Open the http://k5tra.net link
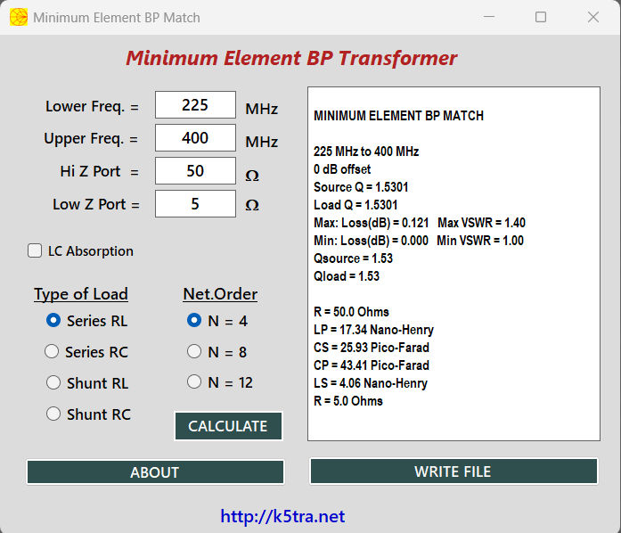Screen dimensions: 621x533 click(x=282, y=516)
